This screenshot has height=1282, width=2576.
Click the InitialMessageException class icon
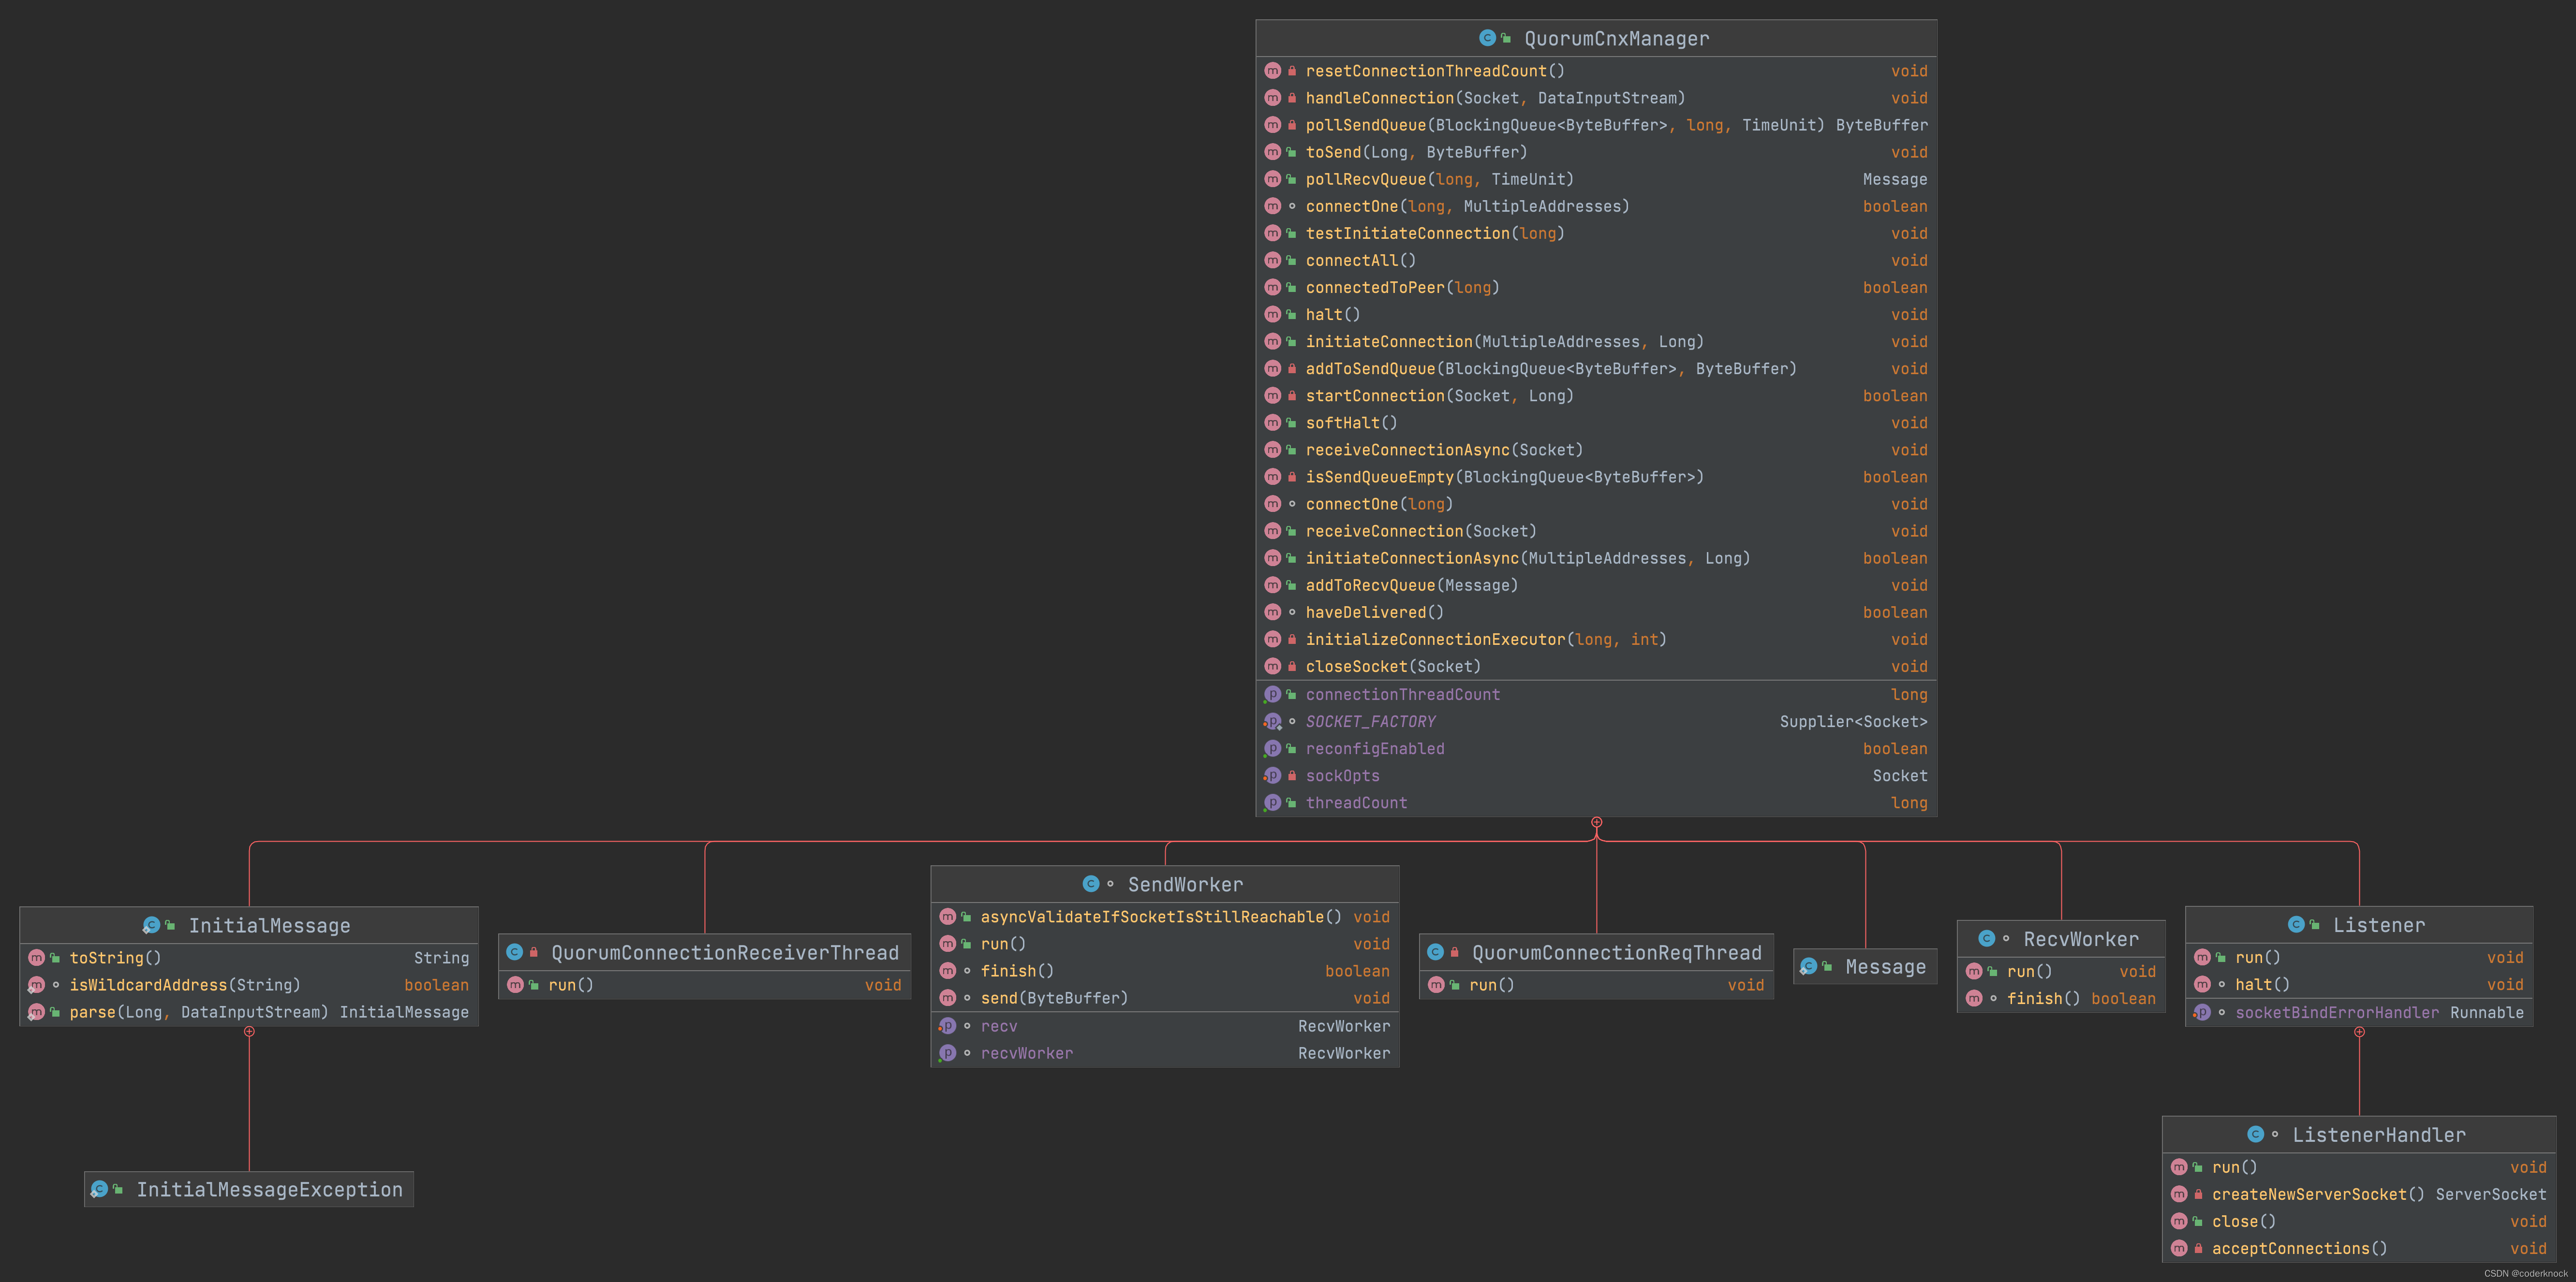(x=99, y=1189)
